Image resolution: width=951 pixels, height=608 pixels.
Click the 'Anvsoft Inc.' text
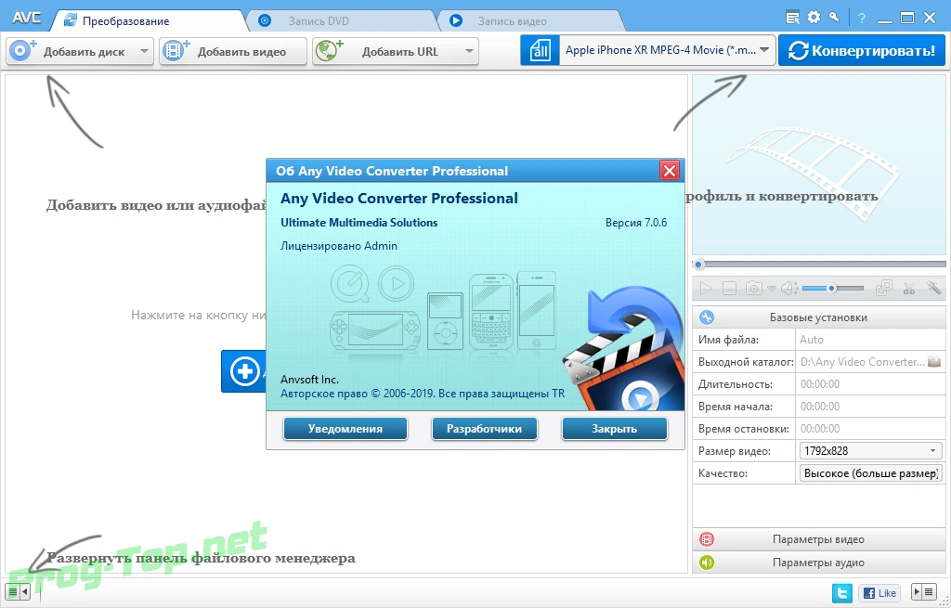[x=309, y=380]
